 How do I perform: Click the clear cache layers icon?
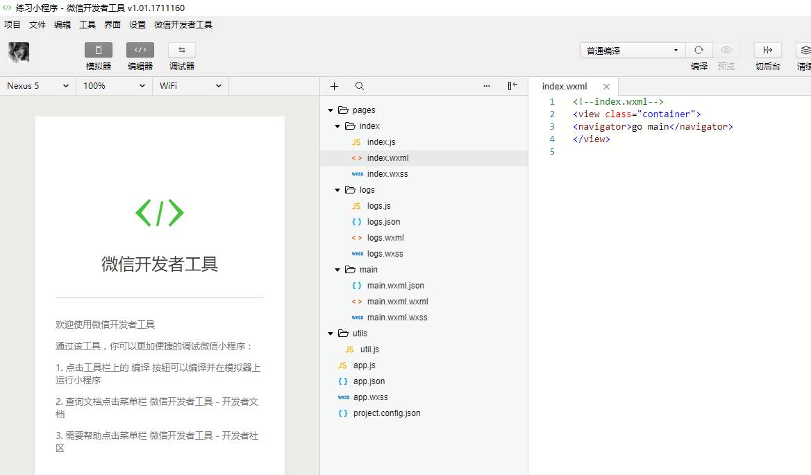805,50
